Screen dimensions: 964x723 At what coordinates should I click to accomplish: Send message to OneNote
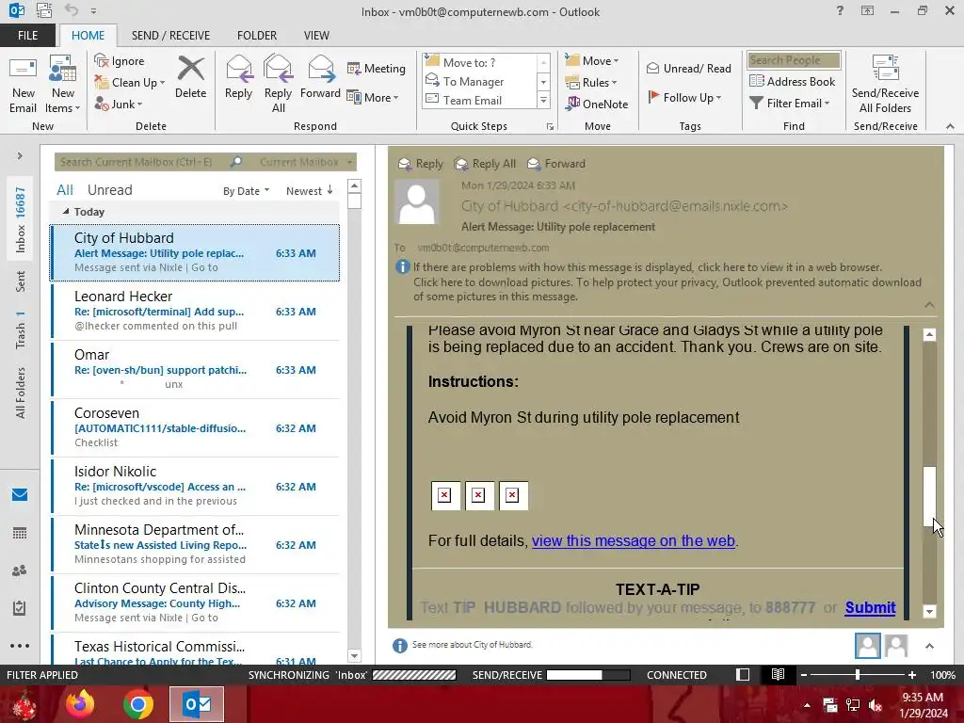click(x=597, y=104)
